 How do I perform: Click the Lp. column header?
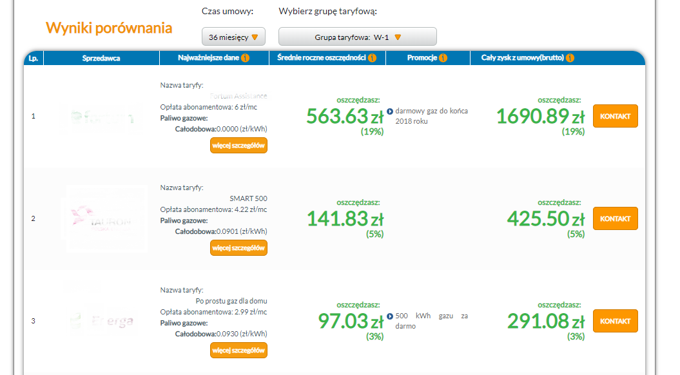[34, 58]
